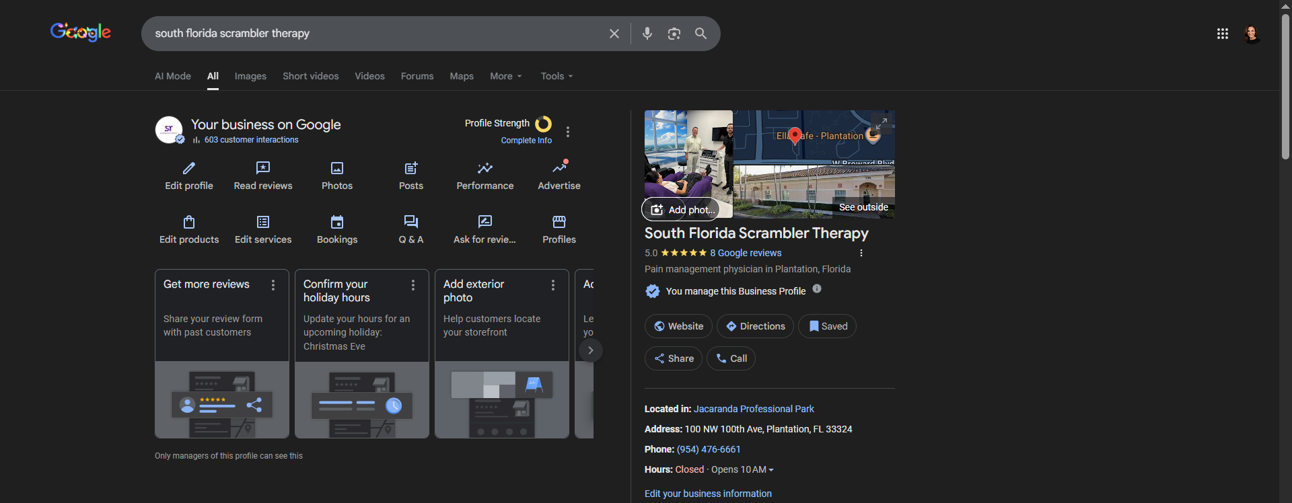Switch to AI Mode tab
This screenshot has width=1292, height=503.
click(x=173, y=76)
